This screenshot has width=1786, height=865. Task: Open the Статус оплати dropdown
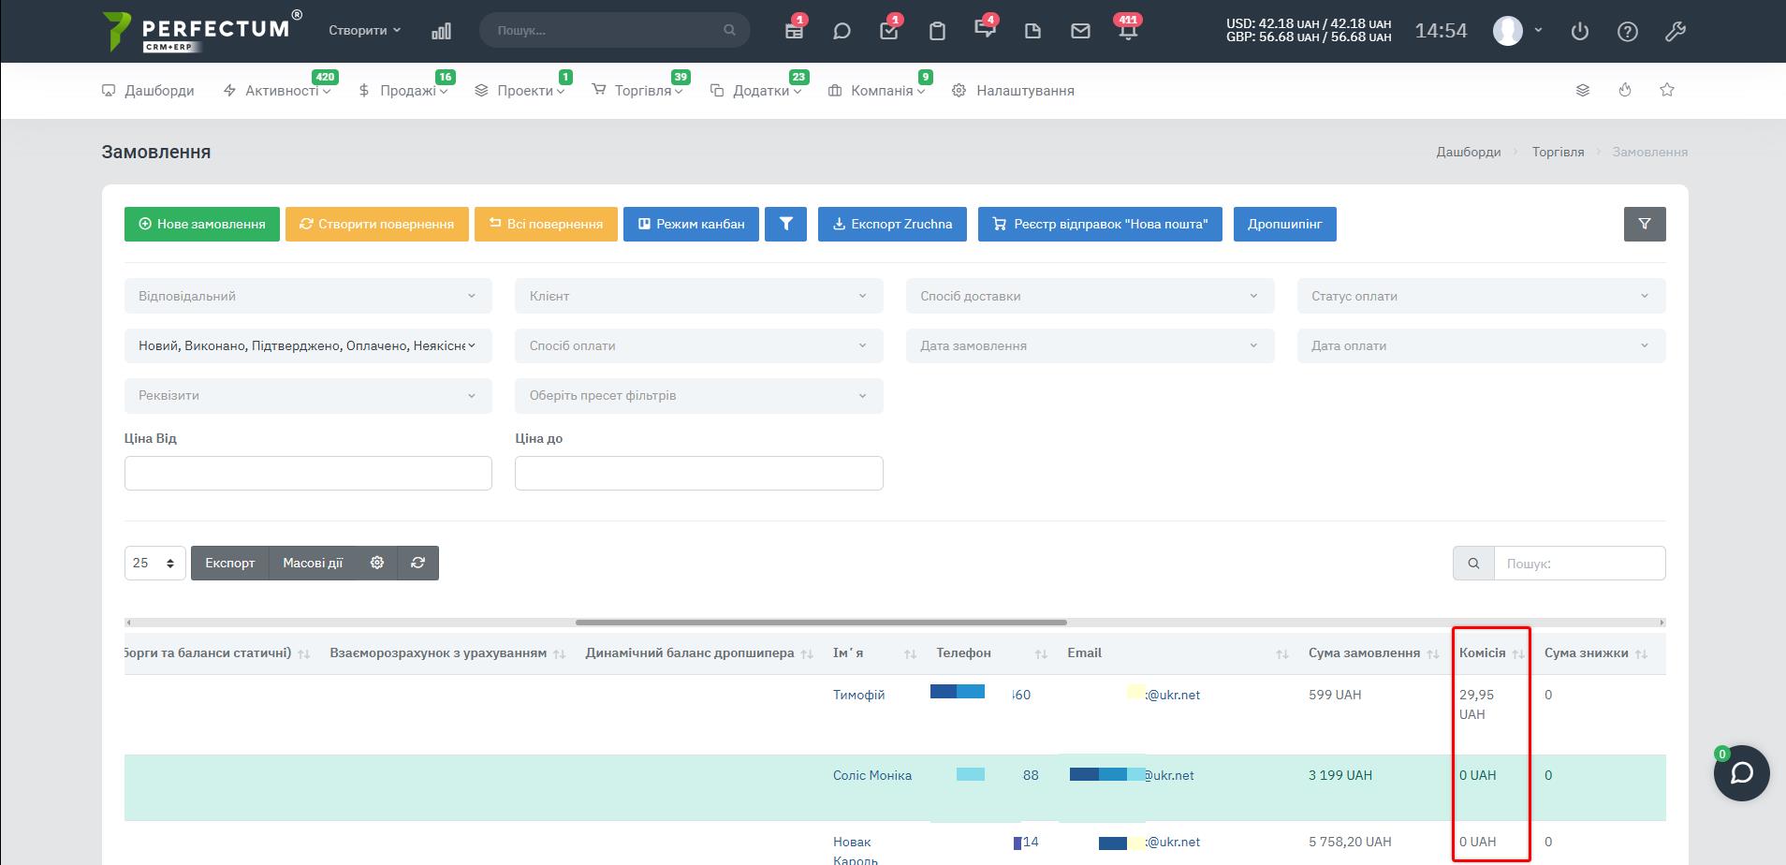(x=1481, y=296)
